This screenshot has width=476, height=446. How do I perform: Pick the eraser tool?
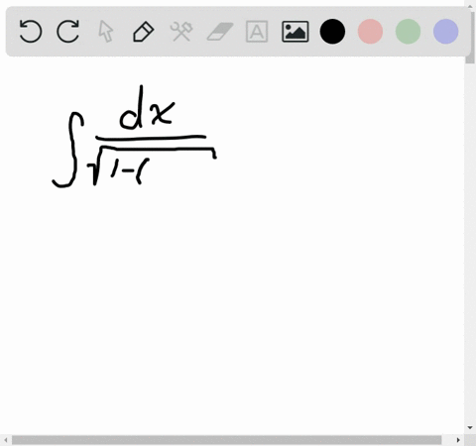tap(219, 32)
